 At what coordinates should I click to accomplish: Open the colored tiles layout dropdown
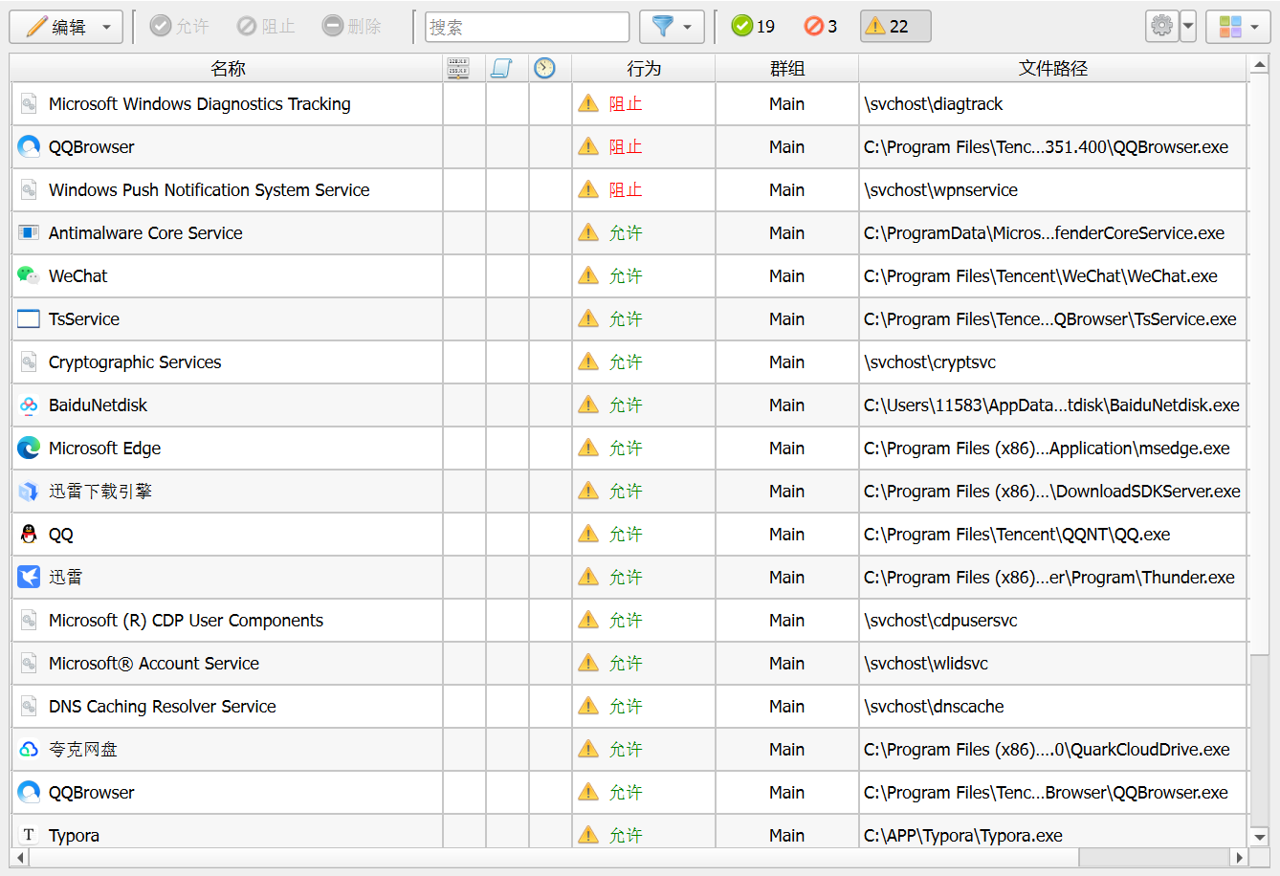click(x=1238, y=27)
